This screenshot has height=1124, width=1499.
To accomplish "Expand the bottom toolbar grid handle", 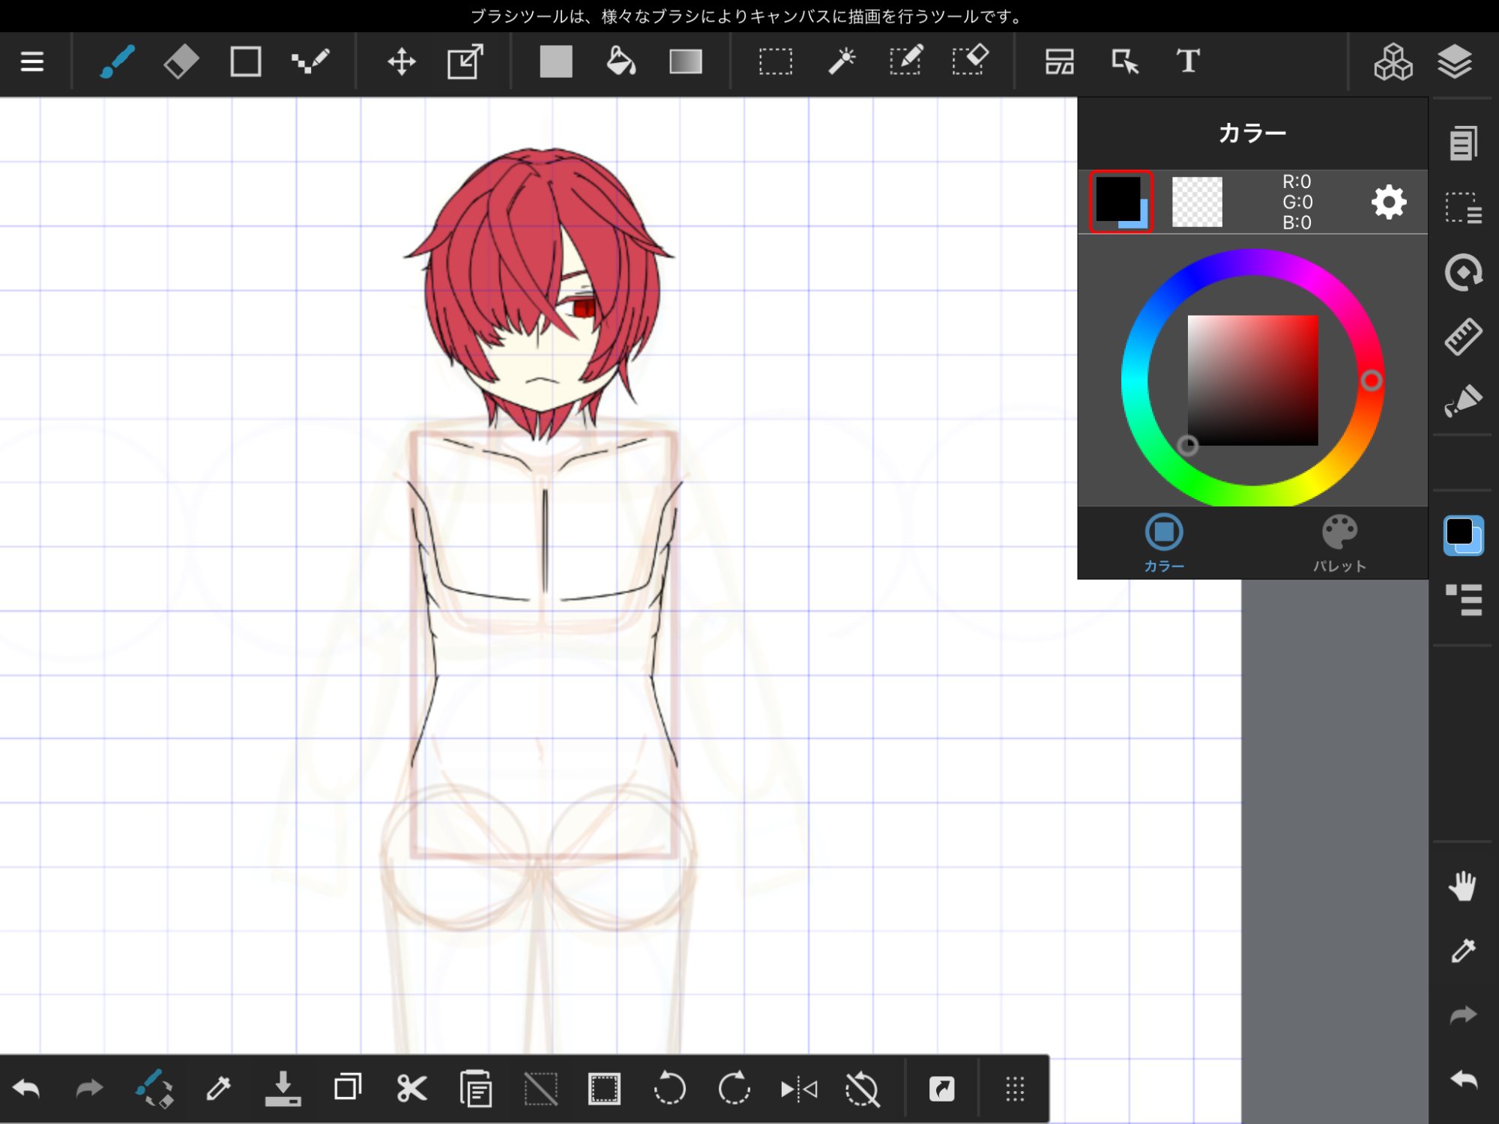I will (1015, 1089).
